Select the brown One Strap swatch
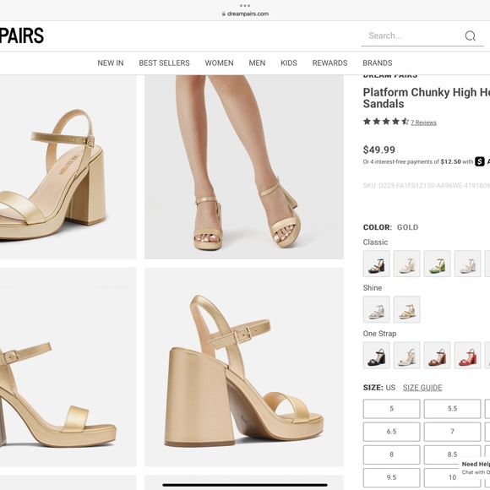Image resolution: width=490 pixels, height=490 pixels. (x=437, y=356)
